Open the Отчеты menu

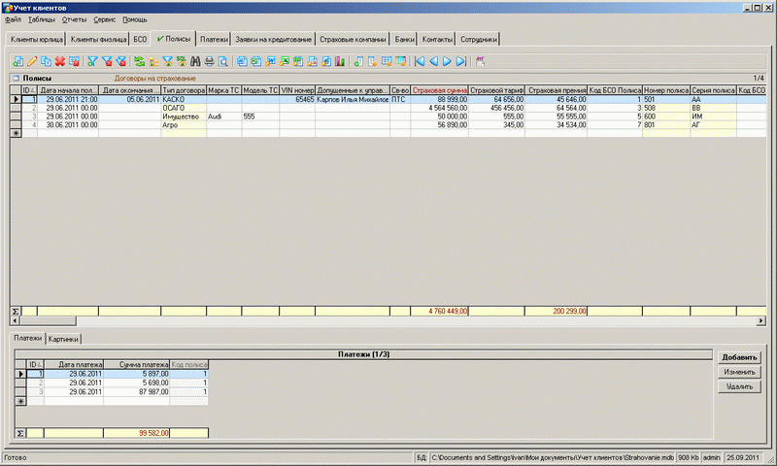(x=74, y=19)
